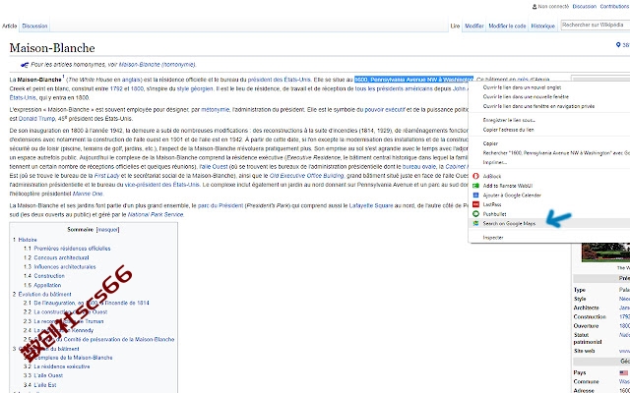The width and height of the screenshot is (630, 393).
Task: Collapse the Sommaire with the masquer link
Action: tap(107, 230)
